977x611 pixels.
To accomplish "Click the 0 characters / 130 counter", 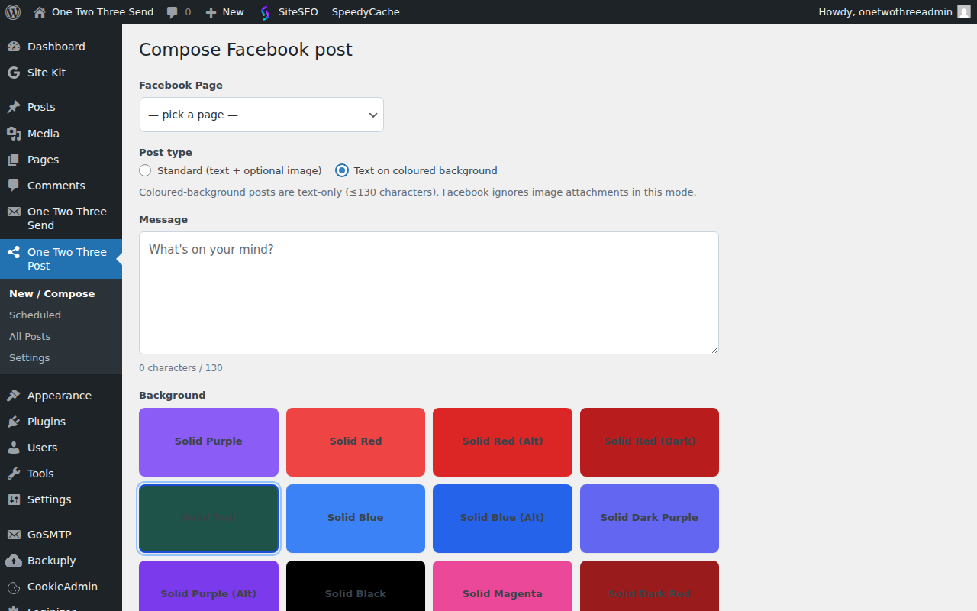I will point(181,368).
